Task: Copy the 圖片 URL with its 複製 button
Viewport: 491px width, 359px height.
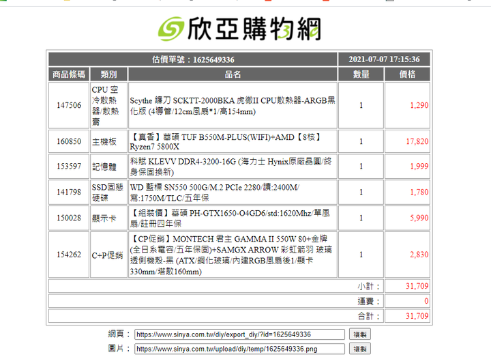Action: [x=360, y=349]
